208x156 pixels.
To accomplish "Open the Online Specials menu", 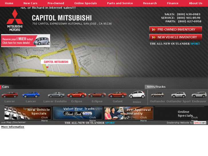I will point(86,3).
